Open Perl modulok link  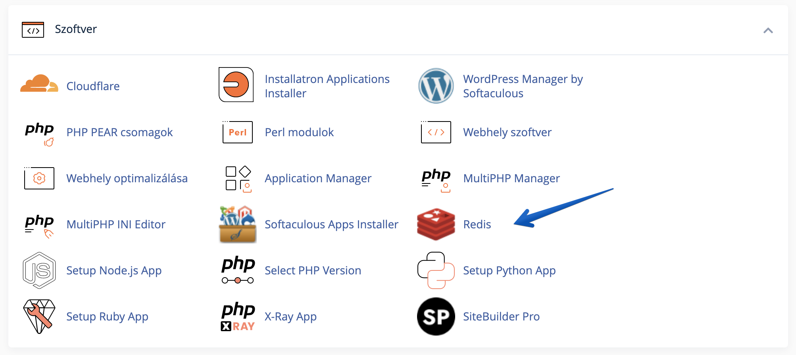click(299, 132)
